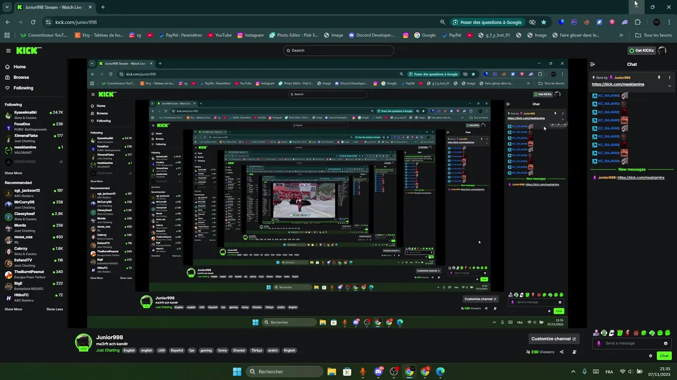677x380 pixels.
Task: Open BigE recommended channel
Action: (x=34, y=286)
